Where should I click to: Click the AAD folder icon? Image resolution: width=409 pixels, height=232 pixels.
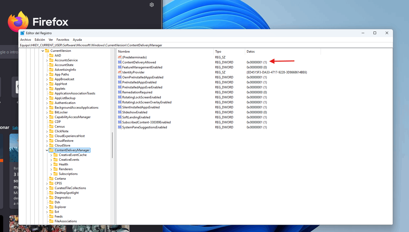(51, 56)
